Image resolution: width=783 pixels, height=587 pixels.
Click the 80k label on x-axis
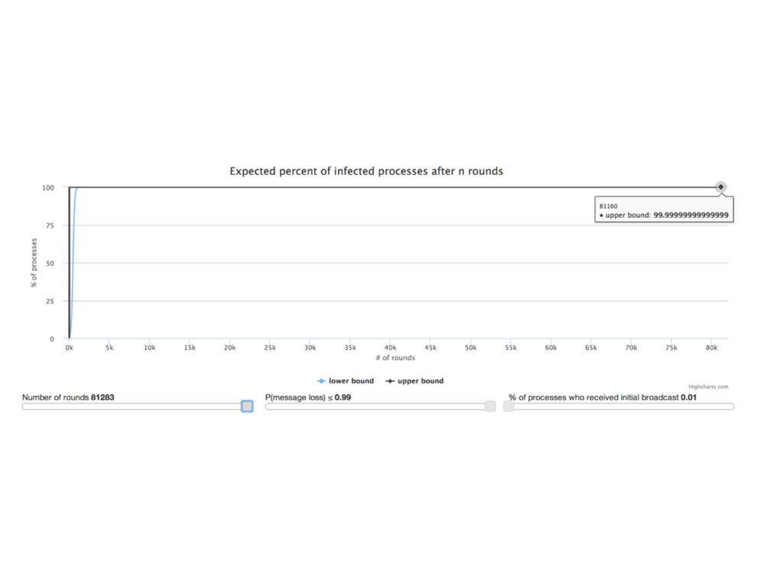711,348
